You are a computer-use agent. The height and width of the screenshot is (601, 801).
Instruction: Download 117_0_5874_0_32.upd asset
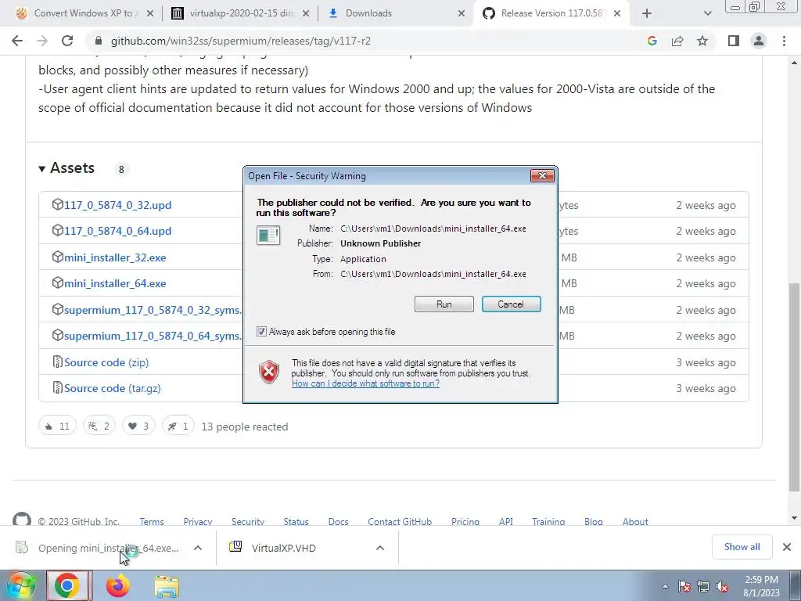(x=117, y=205)
